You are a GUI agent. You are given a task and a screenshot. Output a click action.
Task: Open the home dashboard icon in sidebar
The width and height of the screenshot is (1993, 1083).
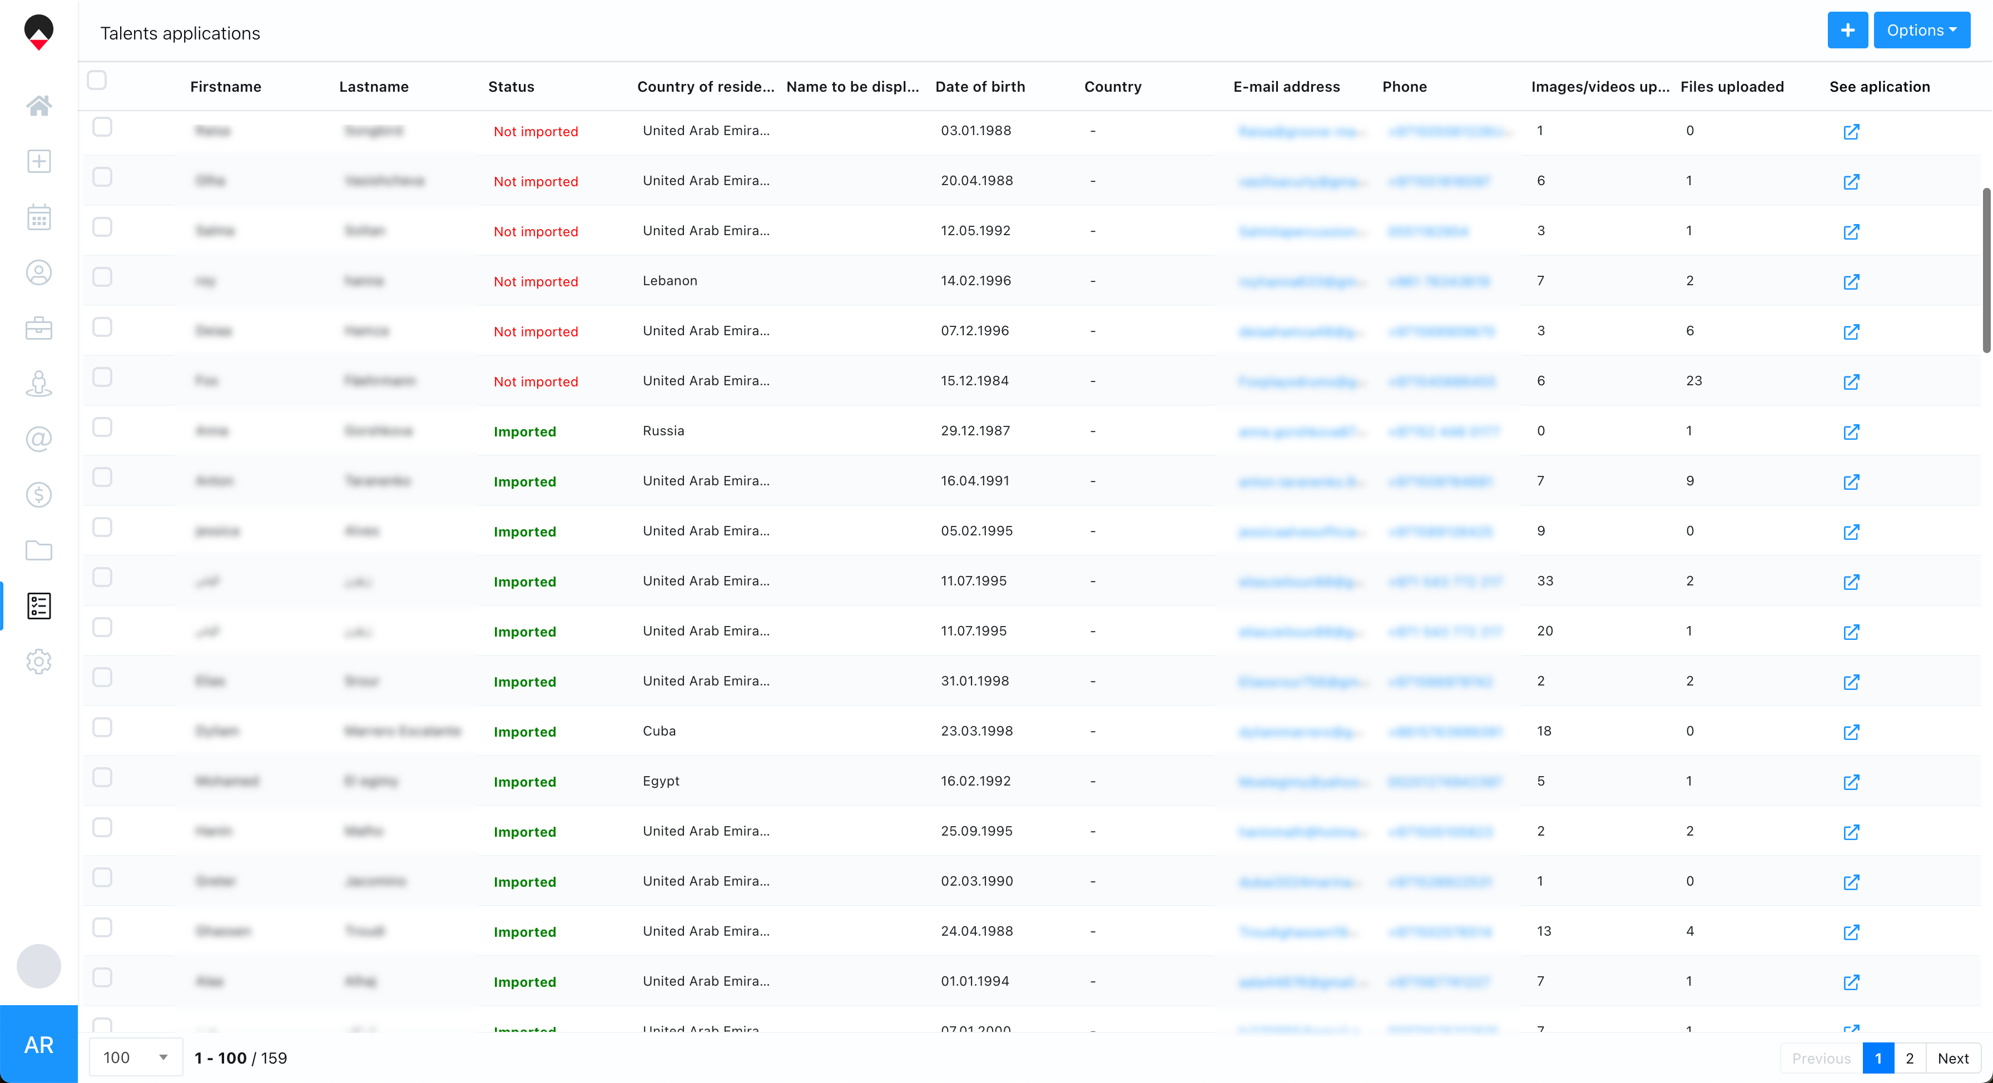(39, 105)
